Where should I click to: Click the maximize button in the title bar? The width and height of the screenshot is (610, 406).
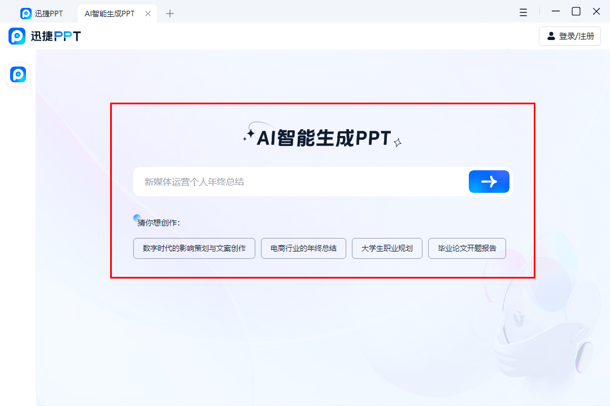pos(576,11)
